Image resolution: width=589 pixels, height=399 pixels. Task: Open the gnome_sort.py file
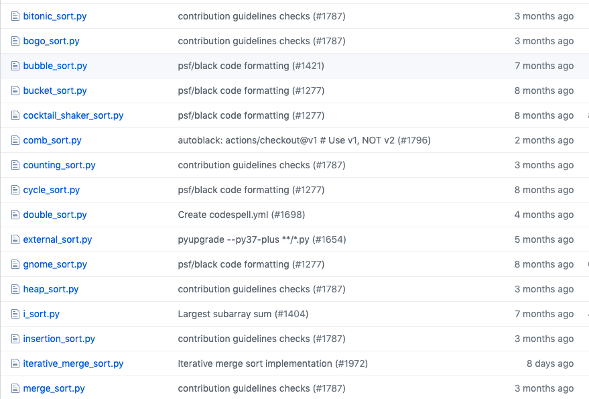55,264
